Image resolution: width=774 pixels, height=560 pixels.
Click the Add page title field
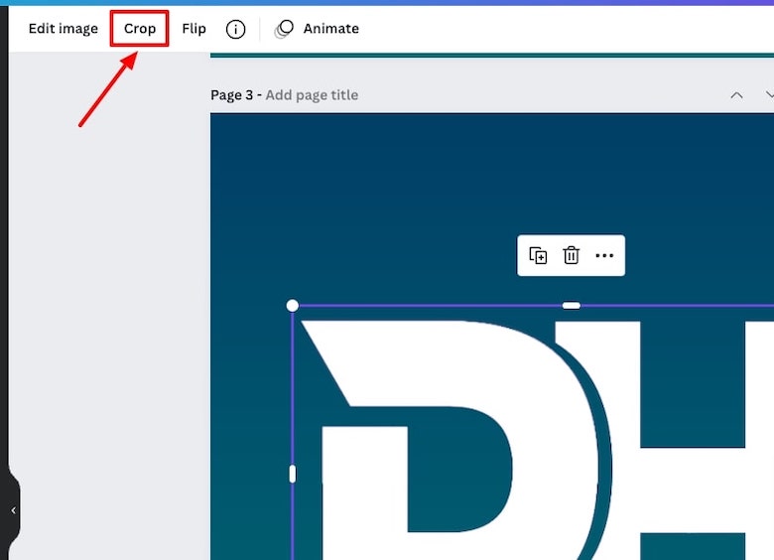(x=312, y=95)
